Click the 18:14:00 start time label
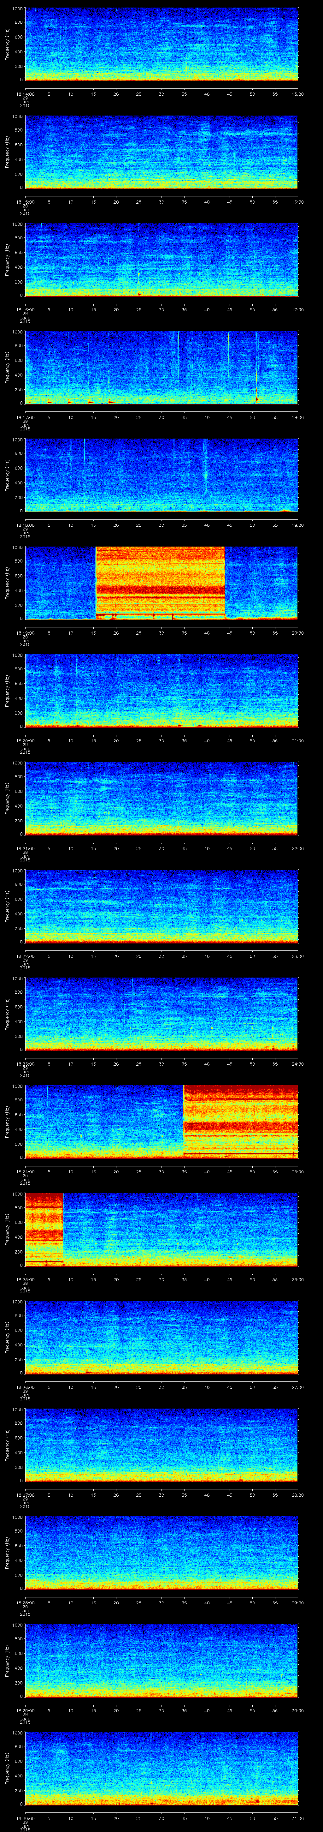Viewport: 323px width, 1832px height. (25, 94)
